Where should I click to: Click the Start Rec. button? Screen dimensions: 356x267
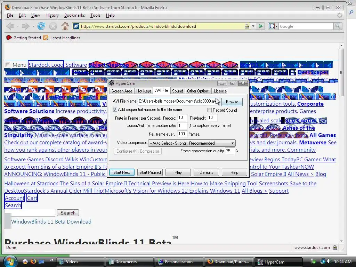122,172
